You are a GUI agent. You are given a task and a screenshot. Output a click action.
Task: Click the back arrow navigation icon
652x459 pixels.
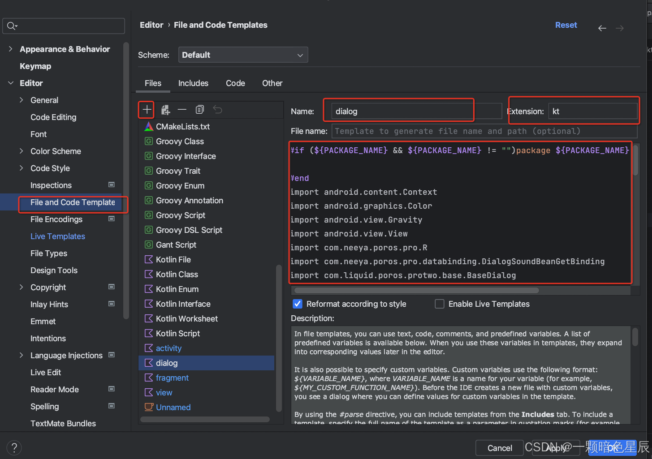pos(602,28)
